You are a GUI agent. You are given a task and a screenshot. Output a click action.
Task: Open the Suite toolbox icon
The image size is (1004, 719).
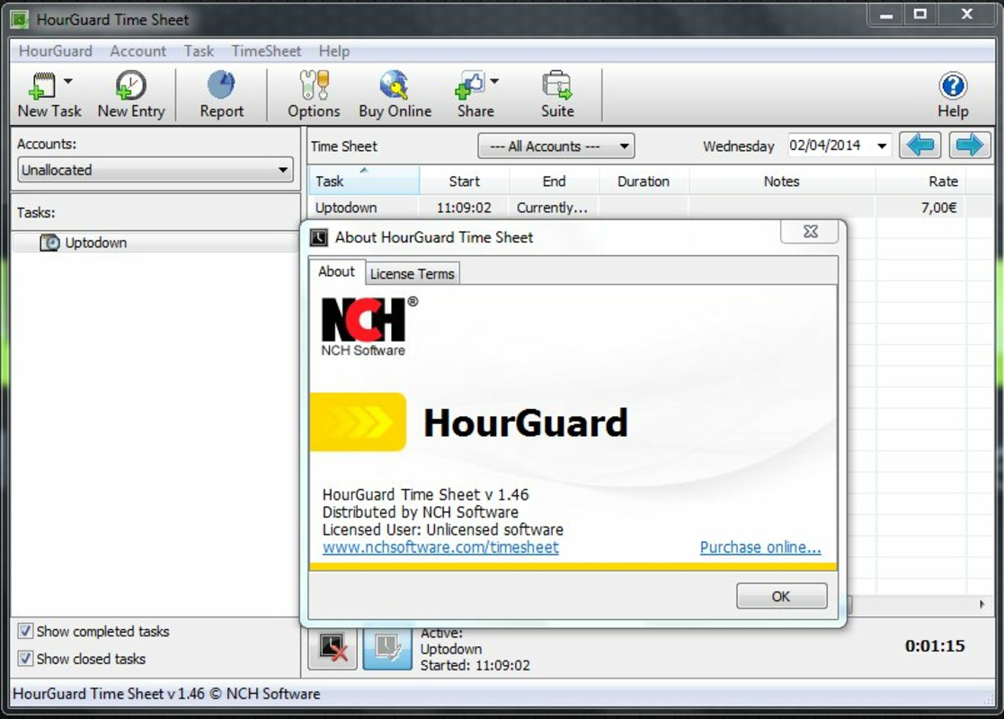tap(557, 85)
